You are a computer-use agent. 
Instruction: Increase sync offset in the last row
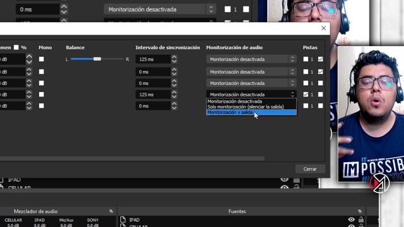click(174, 103)
